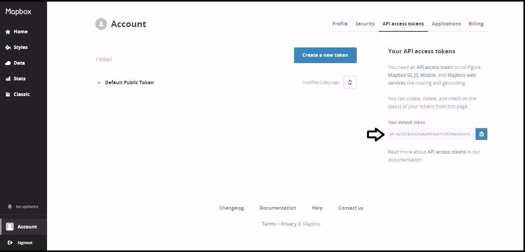Screen dimensions: 525x252
Task: Click the Data cloud icon
Action: click(x=8, y=63)
